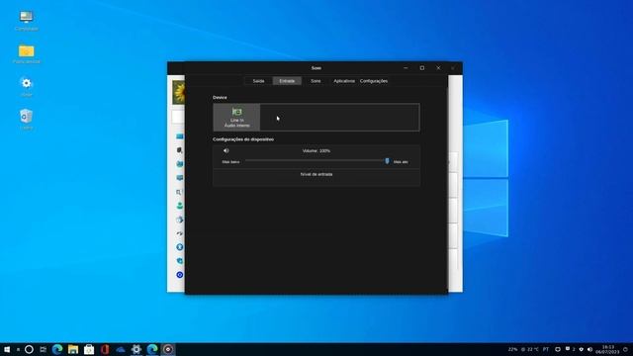Click the 22% battery indicator in tray
The image size is (633, 356).
[x=512, y=349]
